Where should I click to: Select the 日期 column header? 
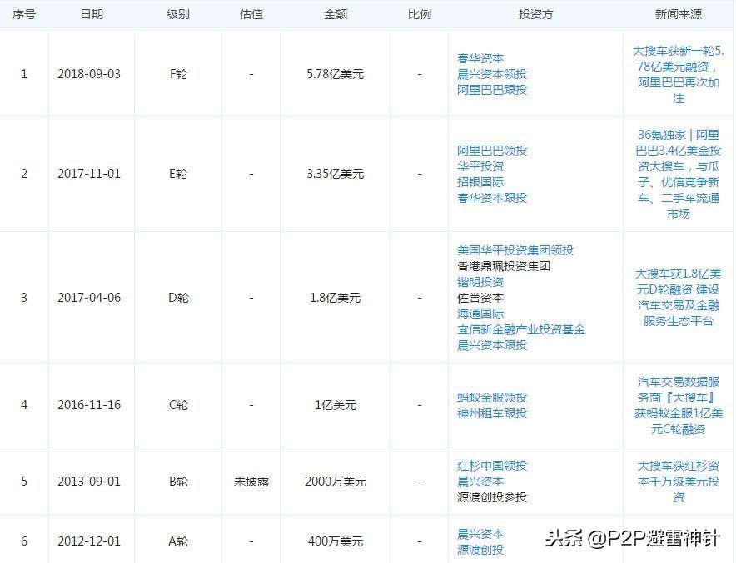coord(92,14)
